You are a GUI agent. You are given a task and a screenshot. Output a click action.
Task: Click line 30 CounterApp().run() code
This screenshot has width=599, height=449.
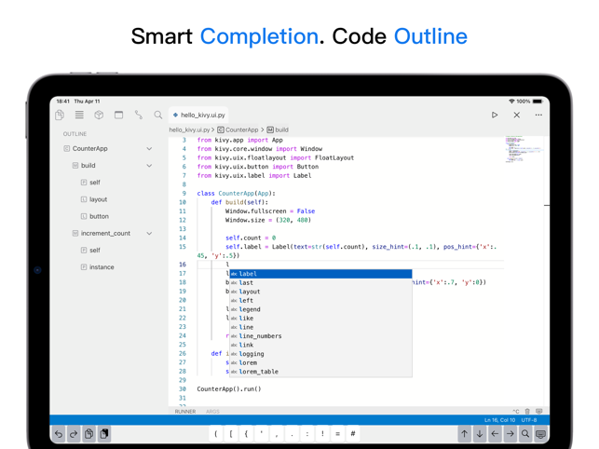tap(229, 389)
